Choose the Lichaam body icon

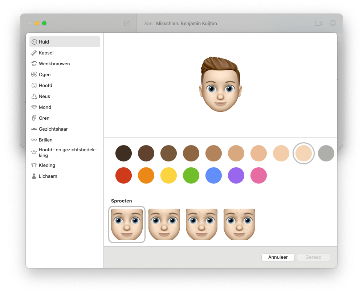(x=34, y=176)
